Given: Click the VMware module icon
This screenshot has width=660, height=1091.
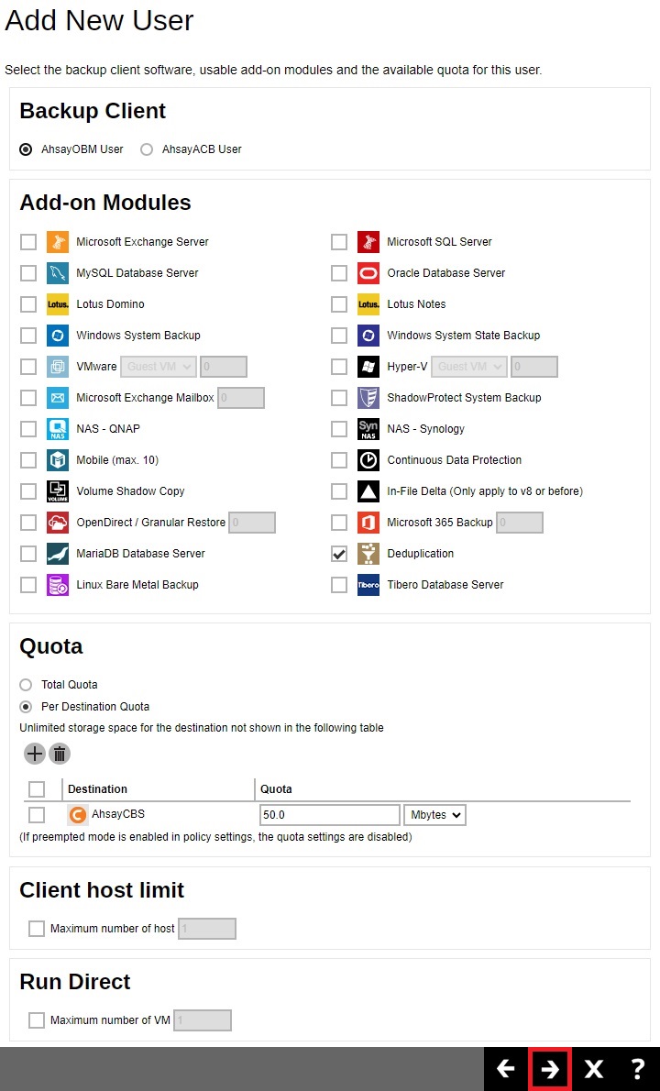Looking at the screenshot, I should point(57,366).
